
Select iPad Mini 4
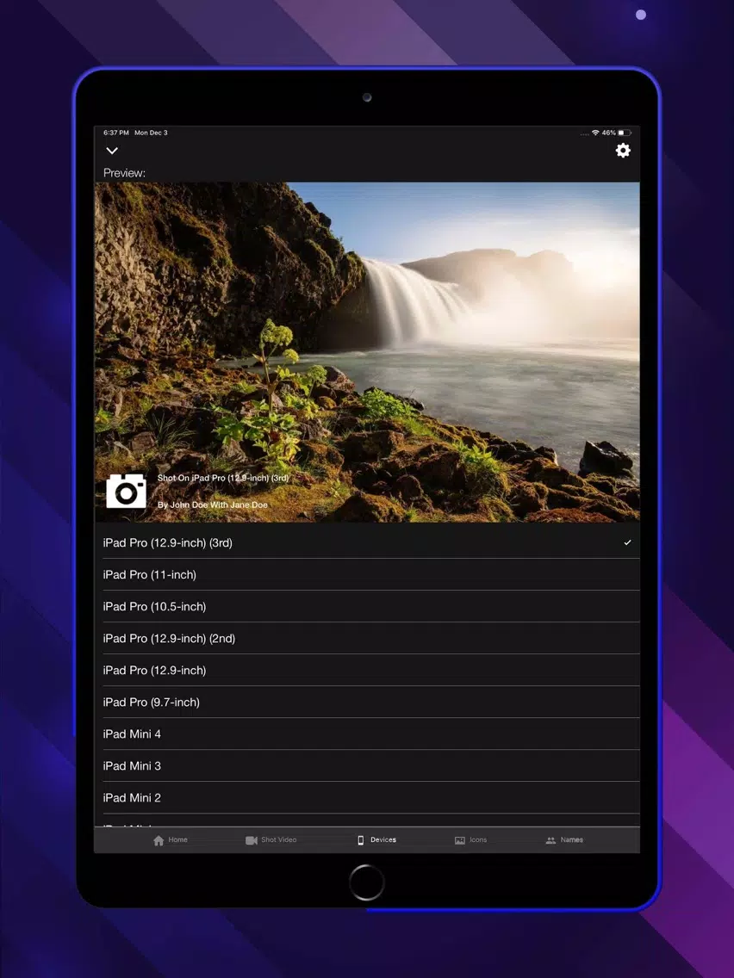pyautogui.click(x=371, y=733)
